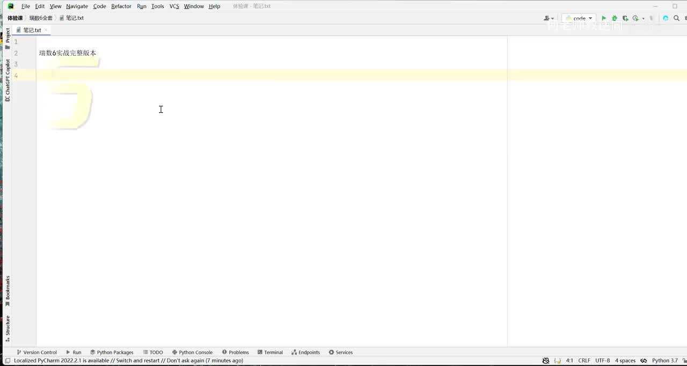Open the Project tool window
The height and width of the screenshot is (366, 687).
8,39
